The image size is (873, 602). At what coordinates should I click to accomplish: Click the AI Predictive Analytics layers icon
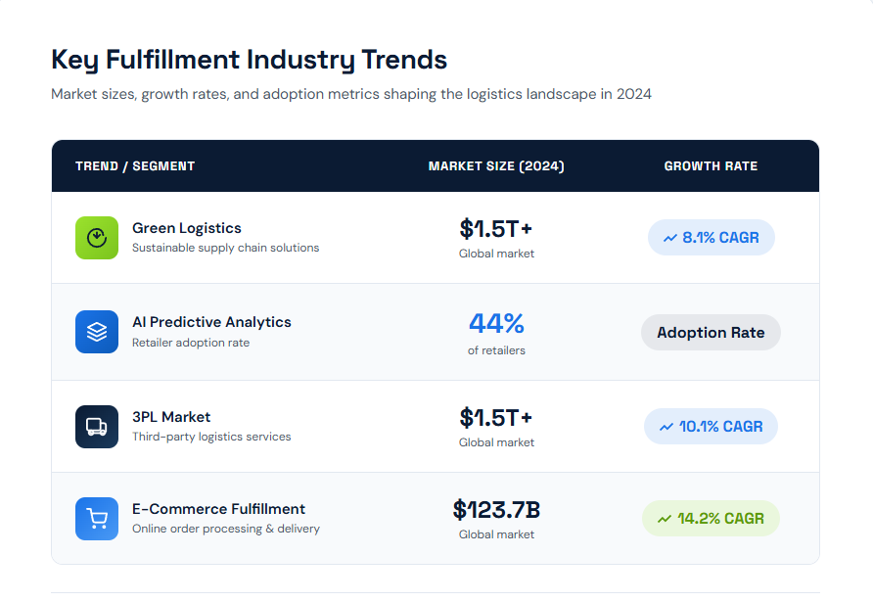97,332
